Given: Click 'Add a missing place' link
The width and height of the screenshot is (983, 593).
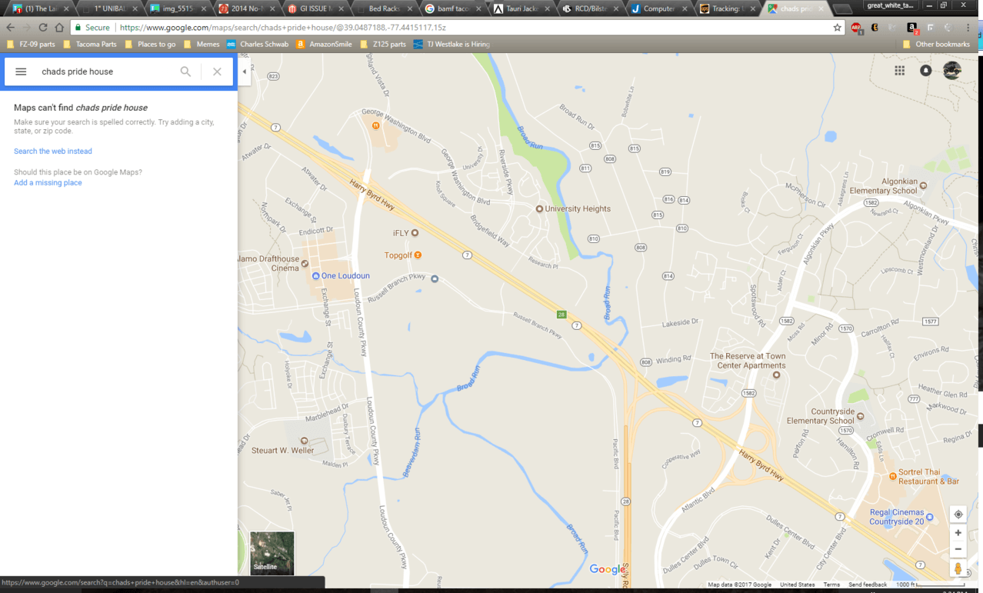Looking at the screenshot, I should (x=48, y=183).
